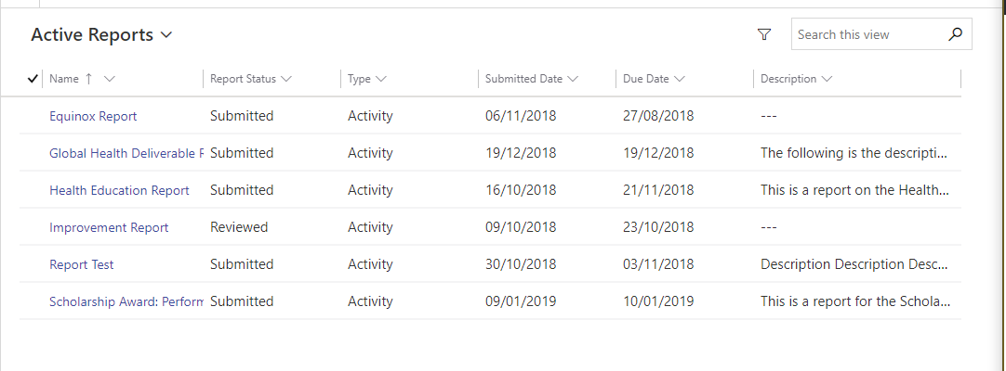Open the Report Test record

pyautogui.click(x=82, y=265)
